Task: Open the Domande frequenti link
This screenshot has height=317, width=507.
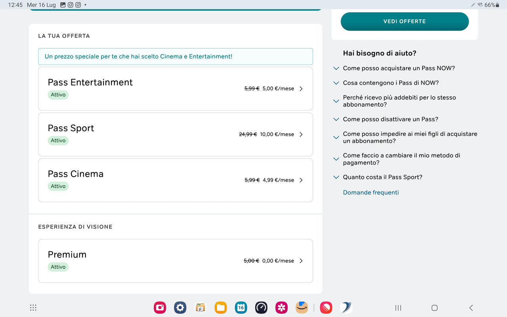Action: pos(371,193)
